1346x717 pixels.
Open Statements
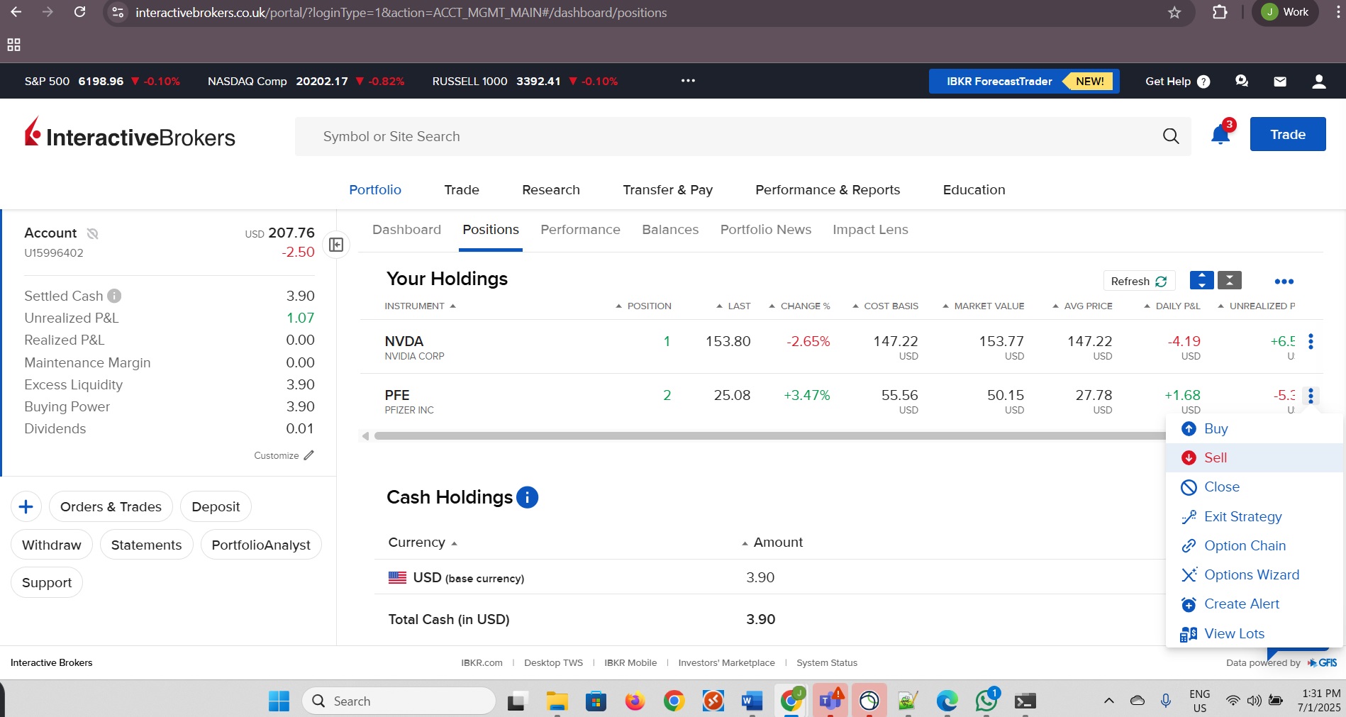(x=146, y=545)
